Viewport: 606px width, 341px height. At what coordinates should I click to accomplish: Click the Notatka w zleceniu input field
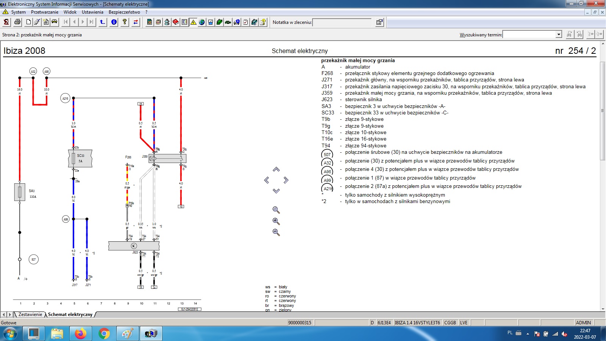[342, 22]
